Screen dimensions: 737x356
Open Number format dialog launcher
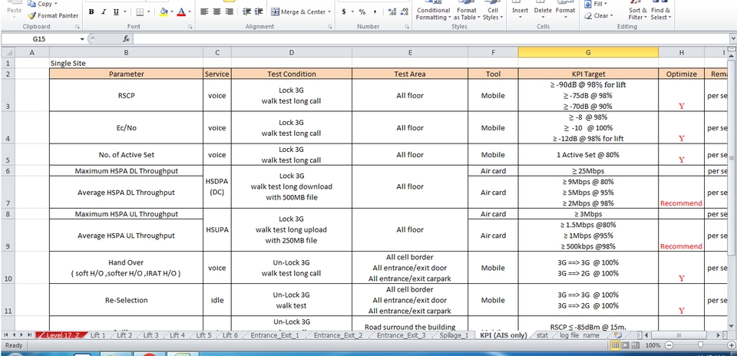[x=408, y=27]
